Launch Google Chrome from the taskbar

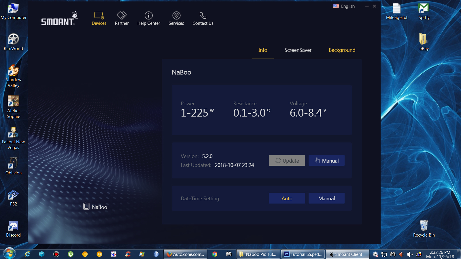(x=215, y=254)
